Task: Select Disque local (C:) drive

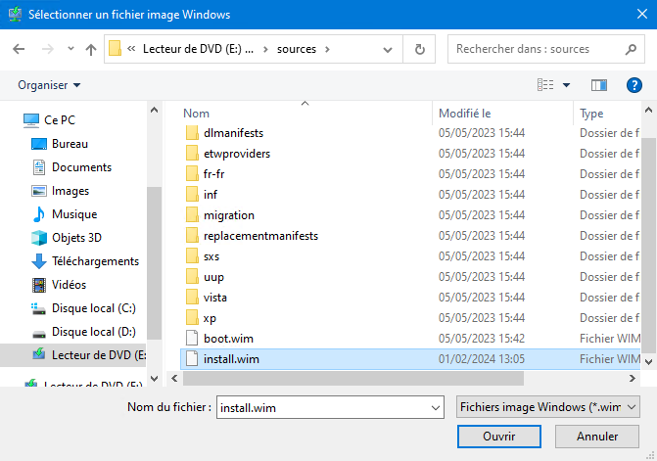Action: (83, 307)
